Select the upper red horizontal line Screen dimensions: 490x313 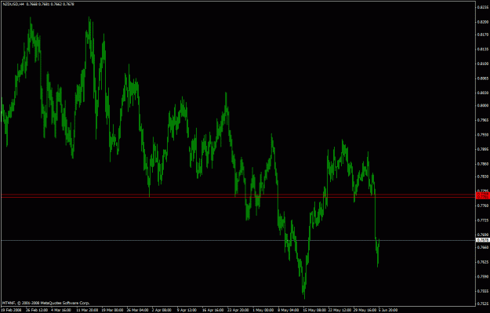click(238, 195)
